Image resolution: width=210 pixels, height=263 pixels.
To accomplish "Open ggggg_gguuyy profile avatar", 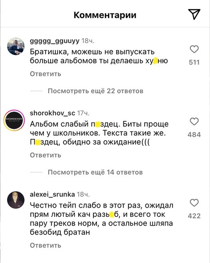I will 16,46.
